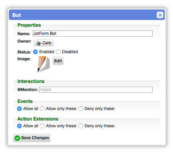The height and width of the screenshot is (152, 173).
Task: Click the @Mention input field
Action: (96, 90)
